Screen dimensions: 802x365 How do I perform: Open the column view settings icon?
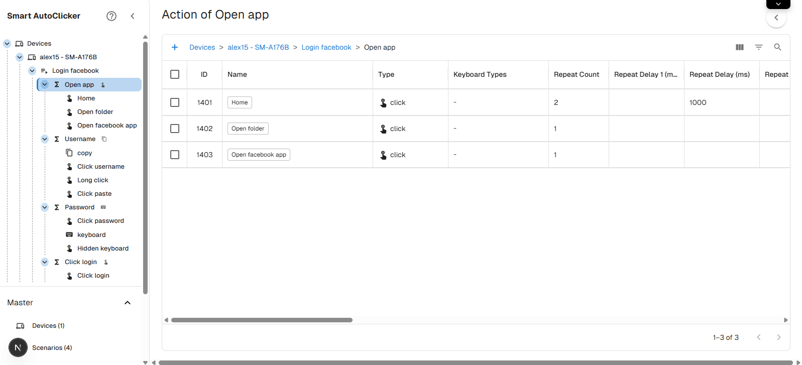point(739,47)
